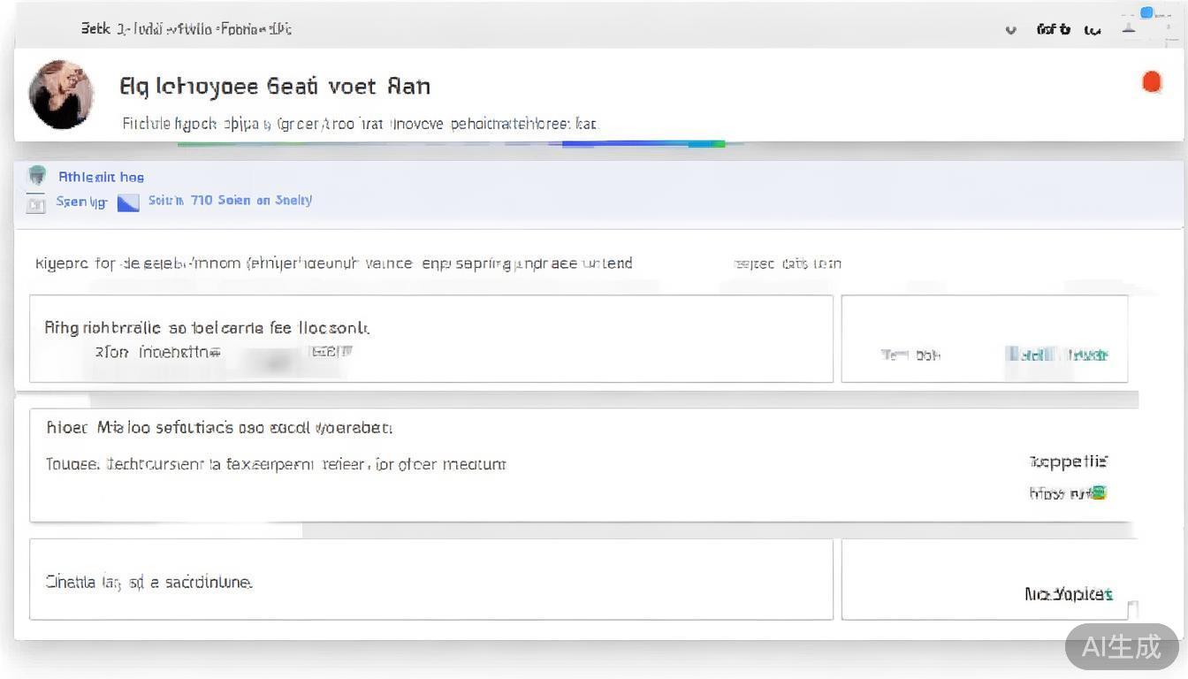The width and height of the screenshot is (1188, 679).
Task: Click the red circle icon in header
Action: coord(1151,82)
